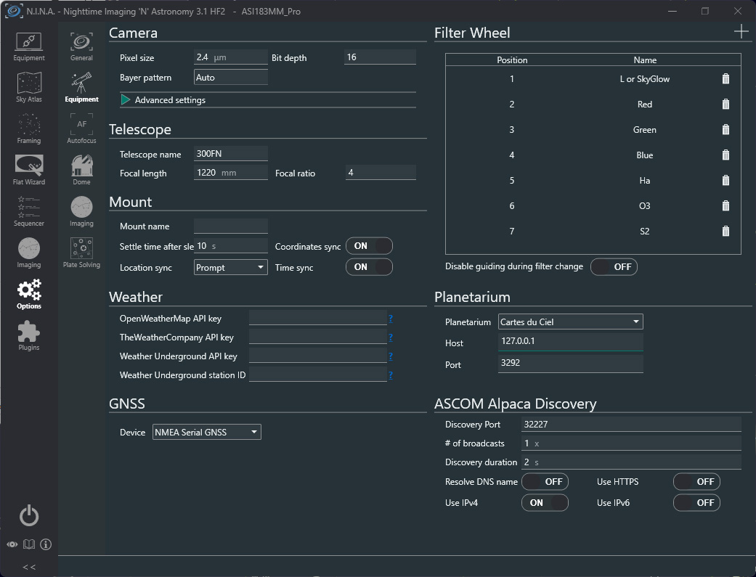Open the Plugins page
Viewport: 756px width, 577px height.
pos(29,336)
